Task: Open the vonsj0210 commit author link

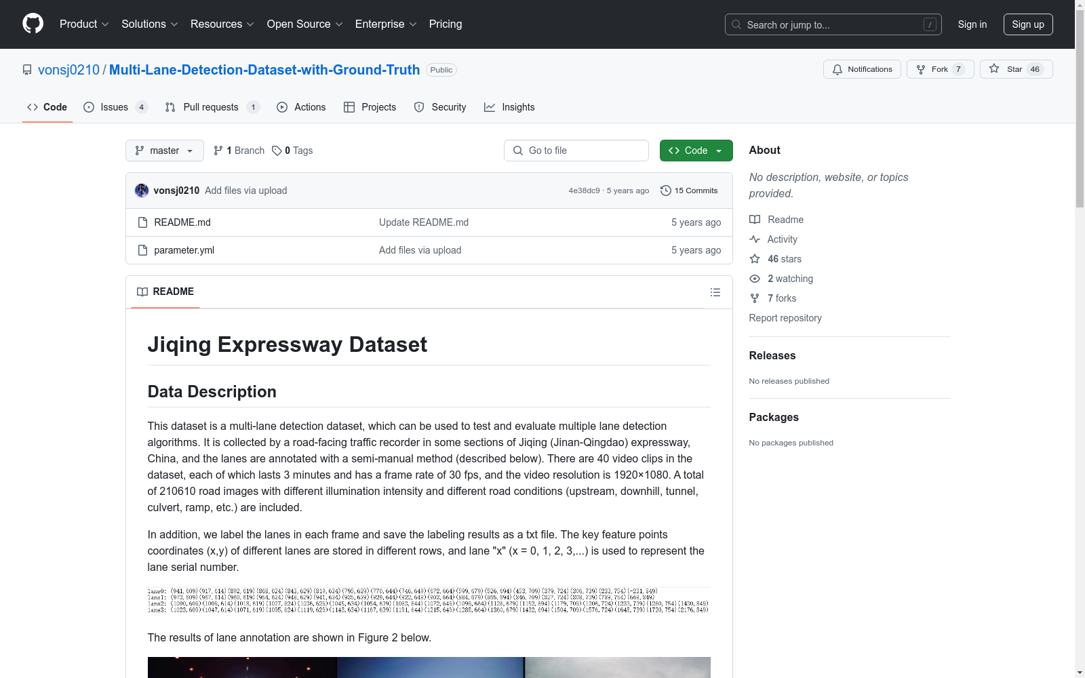Action: (176, 191)
